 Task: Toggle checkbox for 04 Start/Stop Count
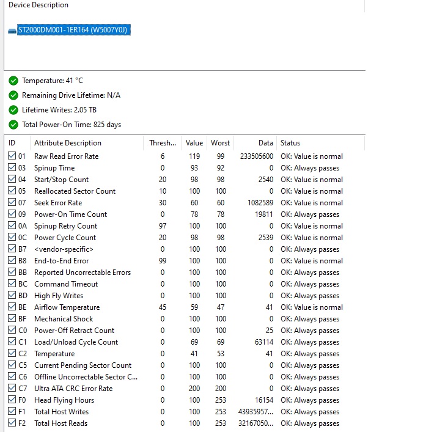click(x=12, y=179)
